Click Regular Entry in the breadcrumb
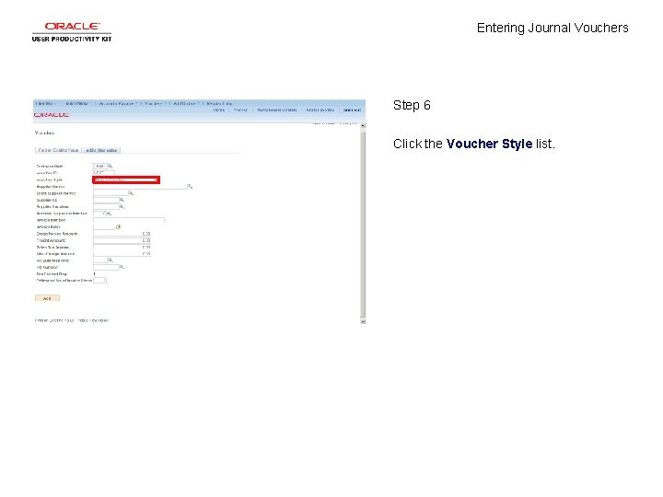The height and width of the screenshot is (497, 663). (219, 103)
